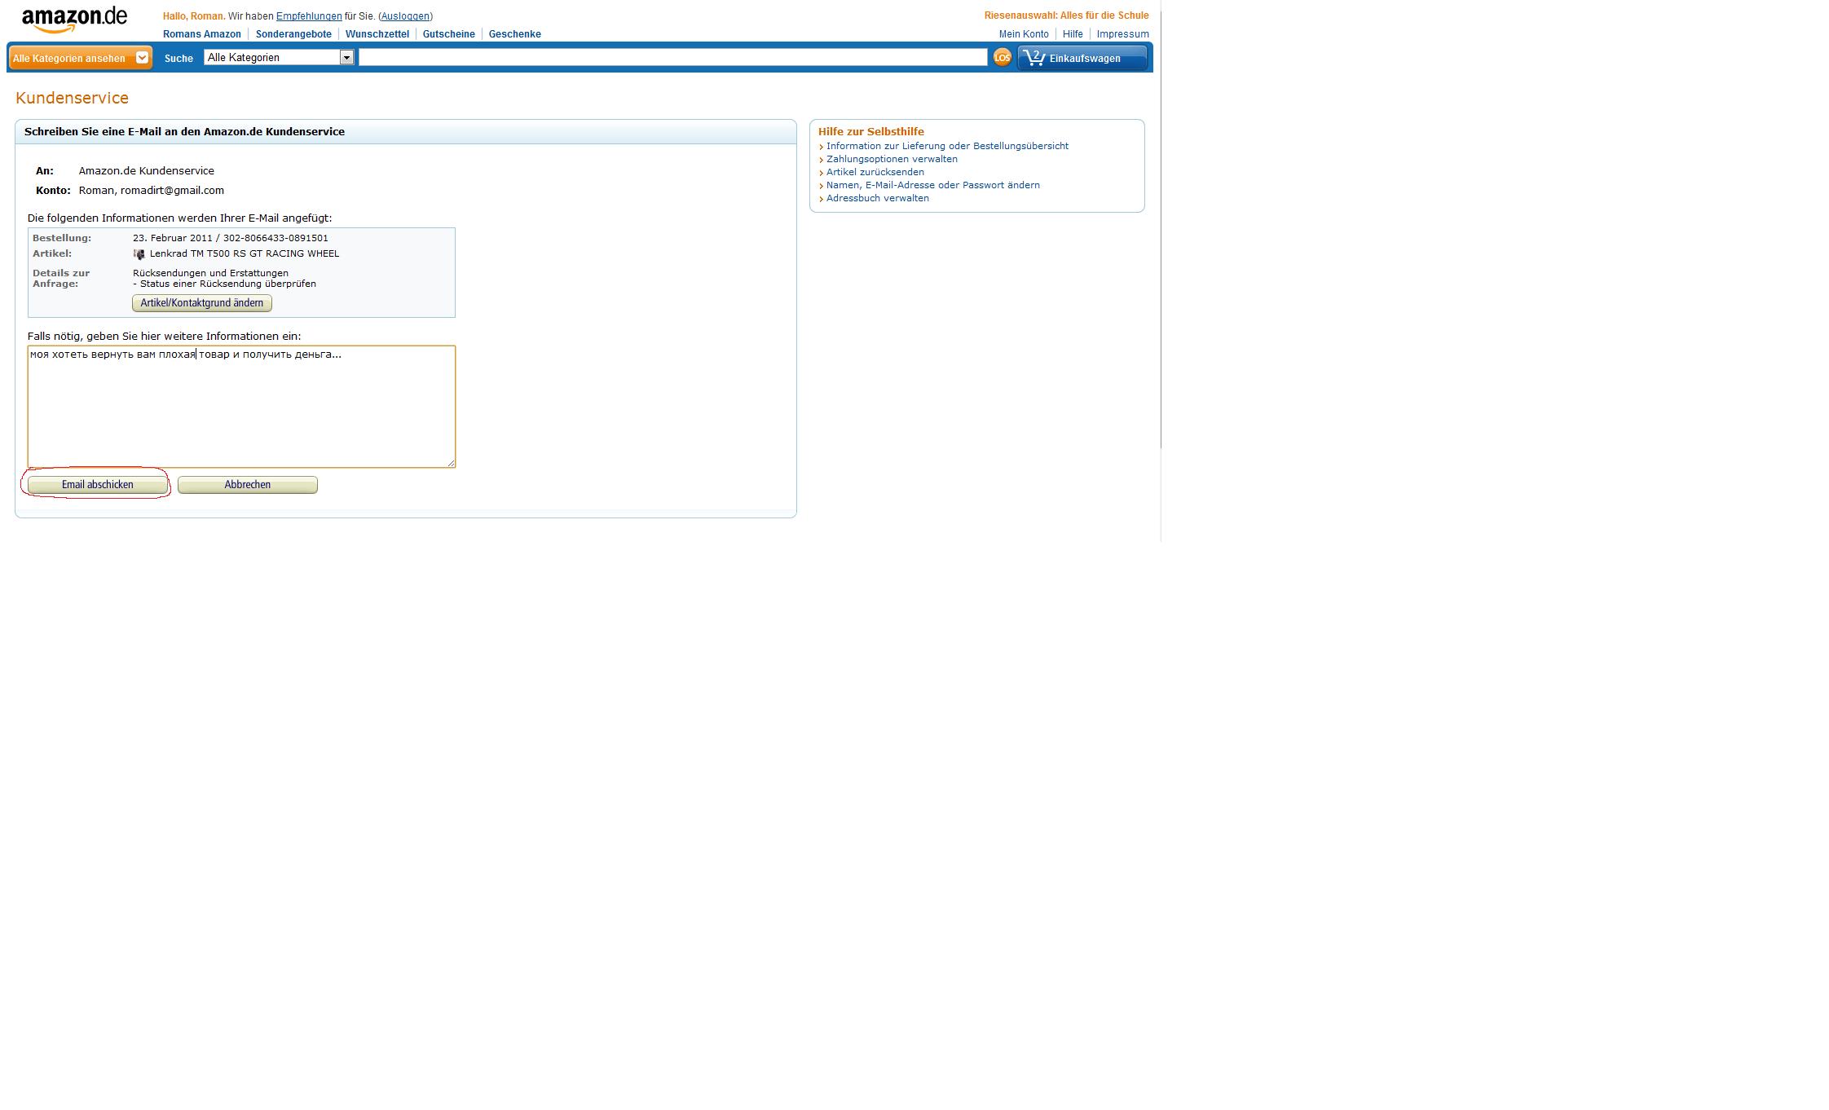
Task: Click the Kundenservice page heading
Action: (72, 98)
